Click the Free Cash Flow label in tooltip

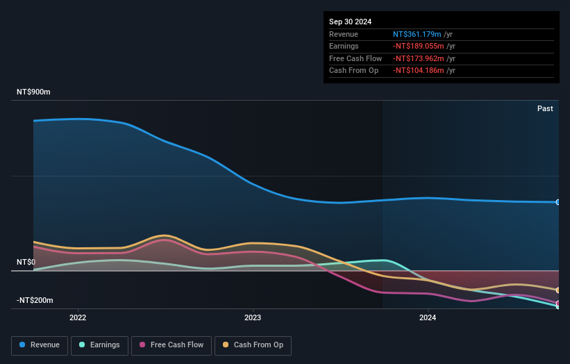coord(355,58)
